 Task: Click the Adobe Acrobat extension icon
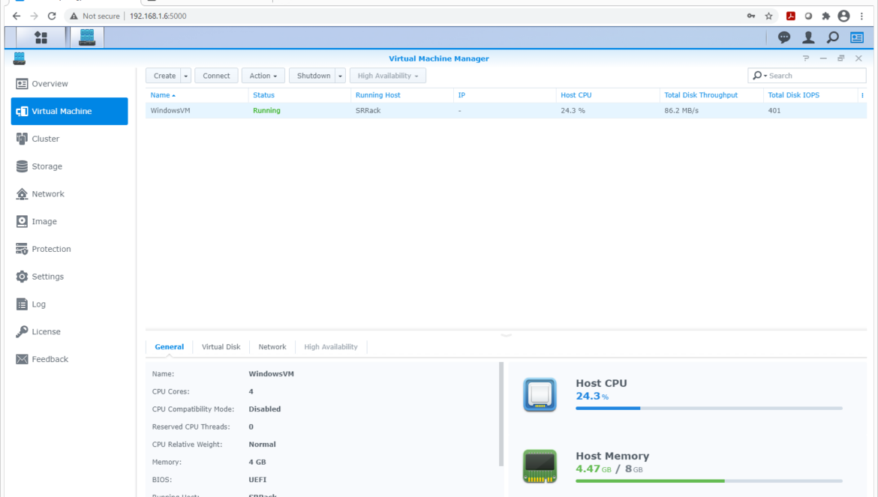coord(791,16)
